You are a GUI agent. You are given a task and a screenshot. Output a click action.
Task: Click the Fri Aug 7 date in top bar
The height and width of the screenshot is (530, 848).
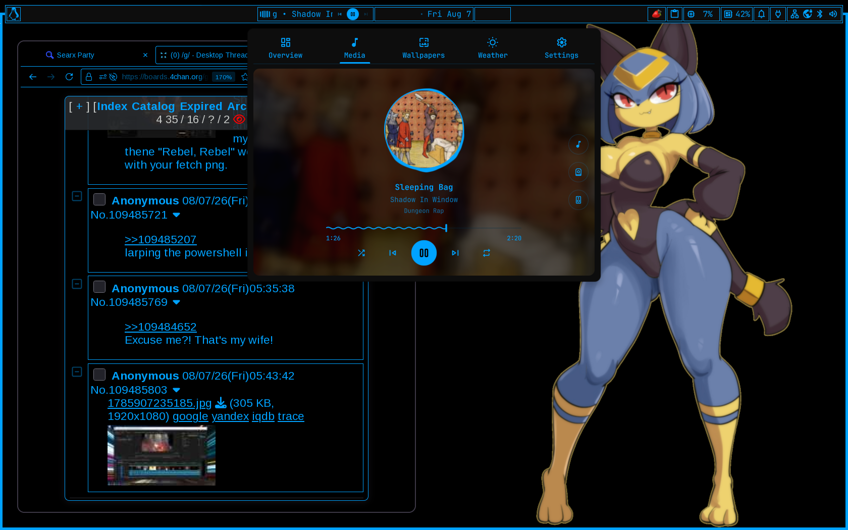click(x=449, y=14)
